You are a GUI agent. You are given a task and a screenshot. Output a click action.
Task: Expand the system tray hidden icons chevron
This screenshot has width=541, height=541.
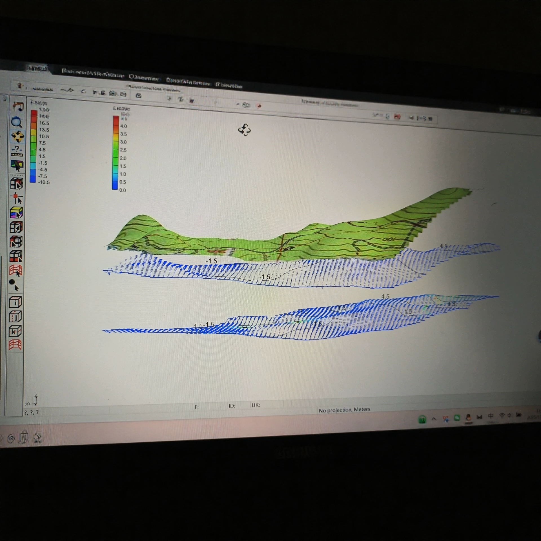coord(434,419)
